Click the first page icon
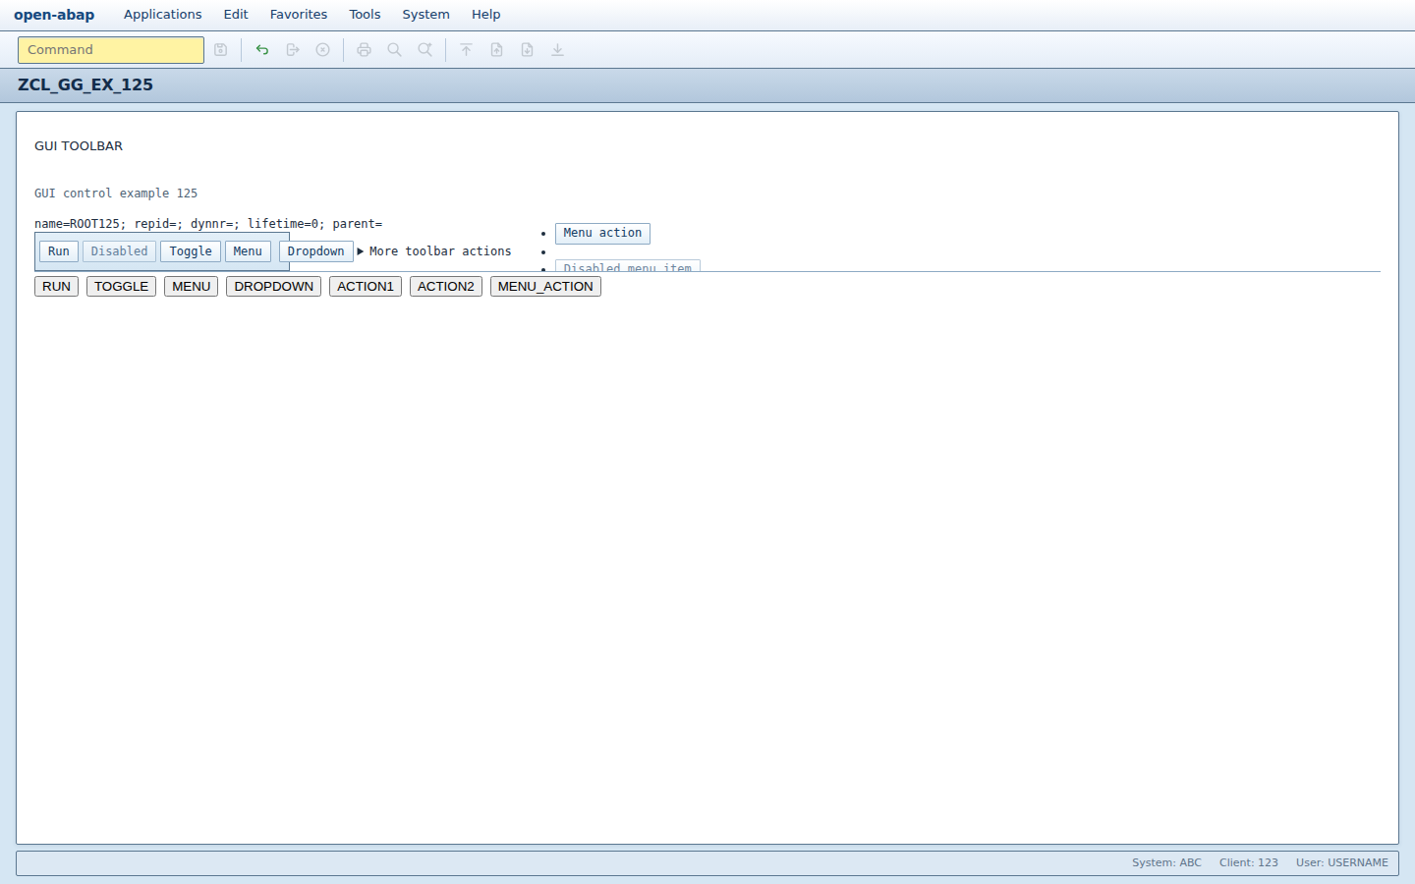1415x884 pixels. coord(467,50)
